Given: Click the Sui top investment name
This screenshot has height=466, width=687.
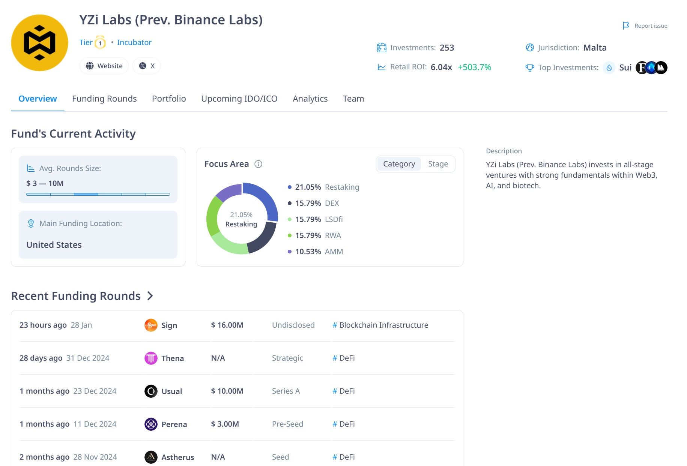Looking at the screenshot, I should coord(625,67).
